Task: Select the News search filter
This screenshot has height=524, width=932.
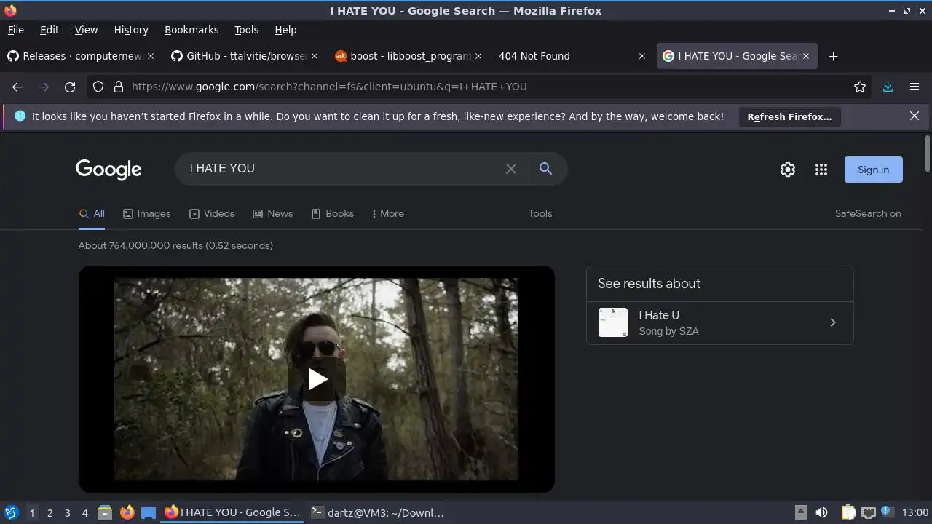Action: [272, 213]
